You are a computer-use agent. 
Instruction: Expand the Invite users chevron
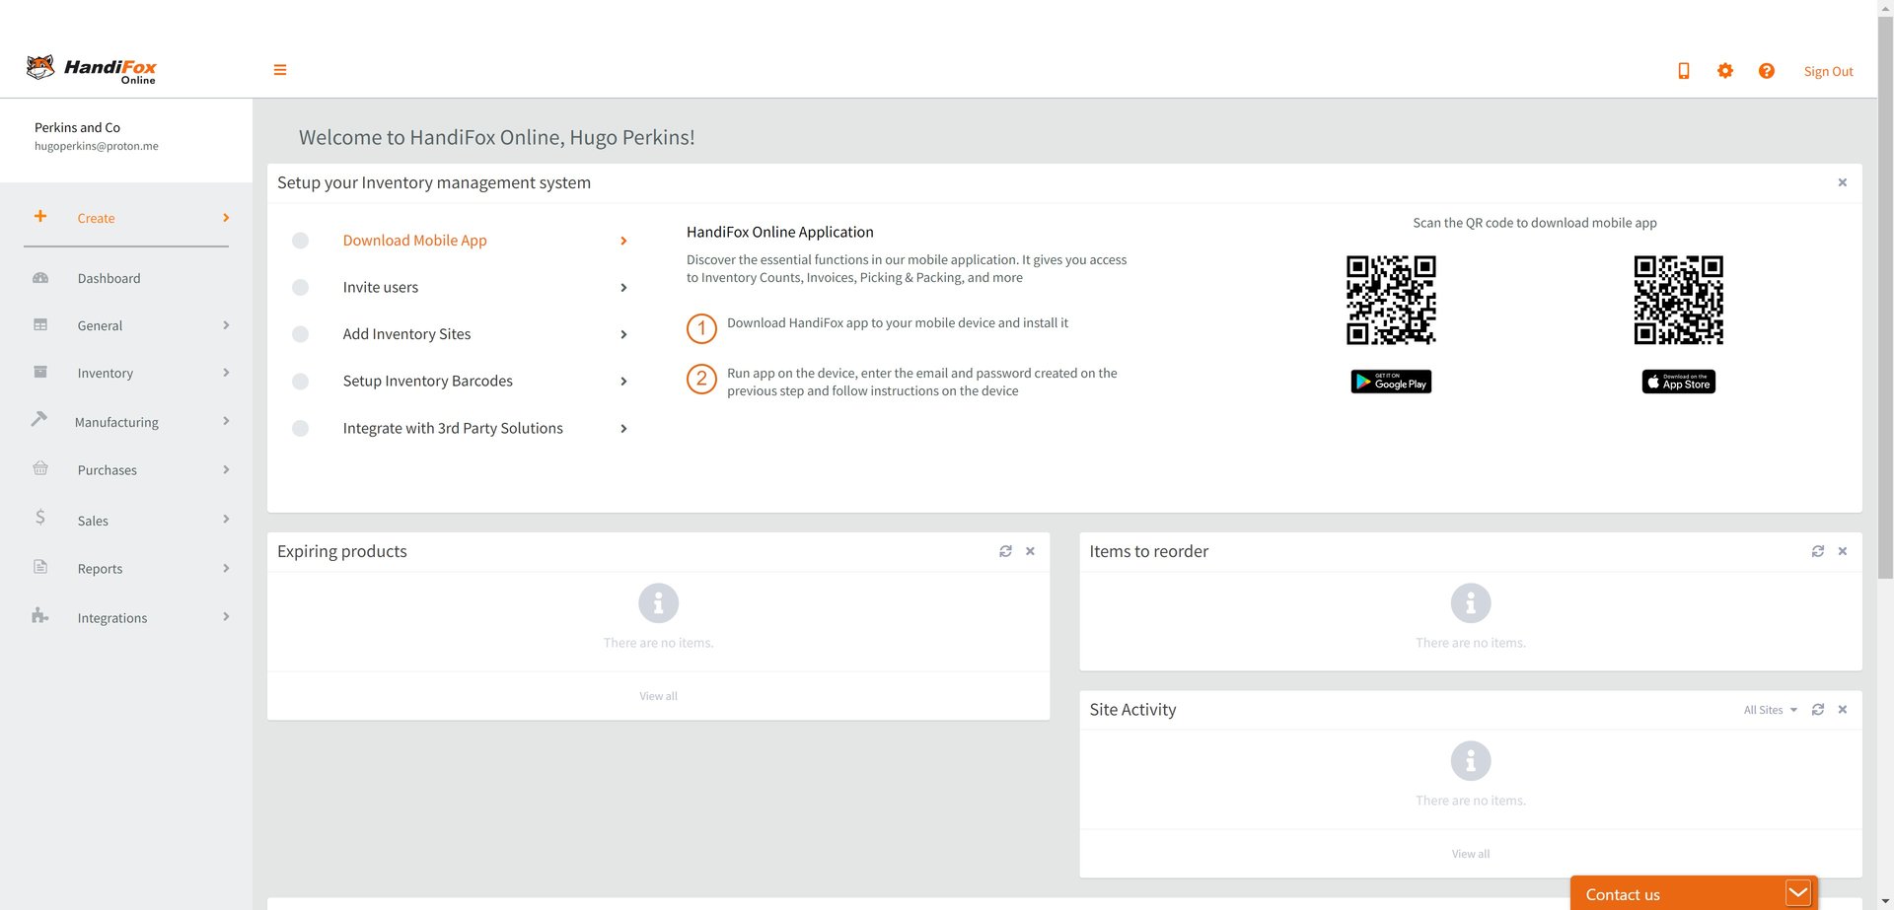(x=623, y=288)
